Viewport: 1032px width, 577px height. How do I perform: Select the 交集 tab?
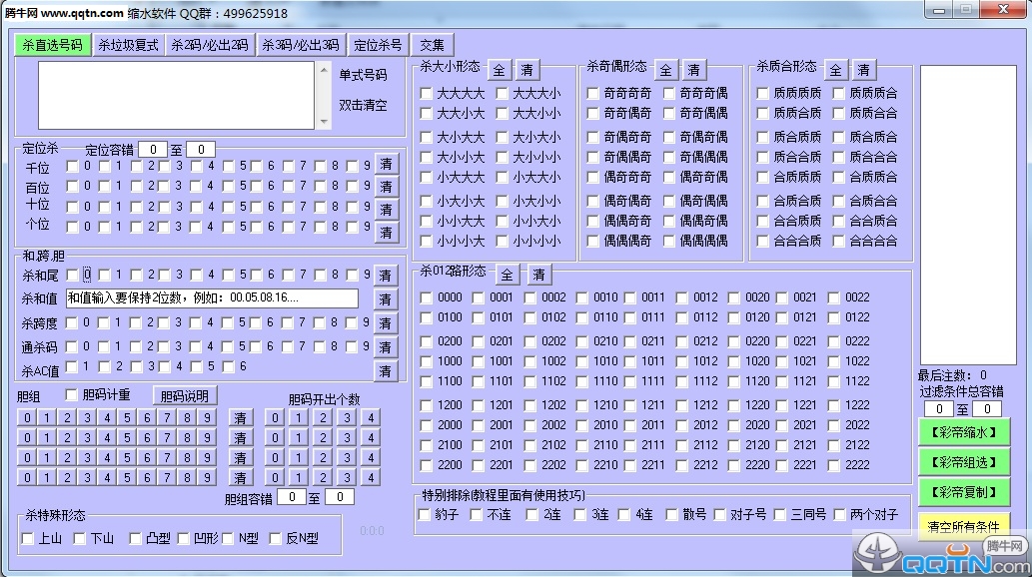[432, 45]
